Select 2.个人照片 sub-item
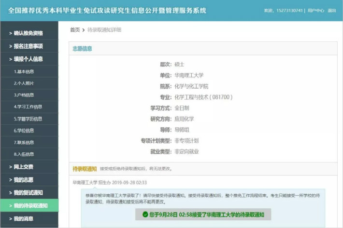 coord(24,83)
